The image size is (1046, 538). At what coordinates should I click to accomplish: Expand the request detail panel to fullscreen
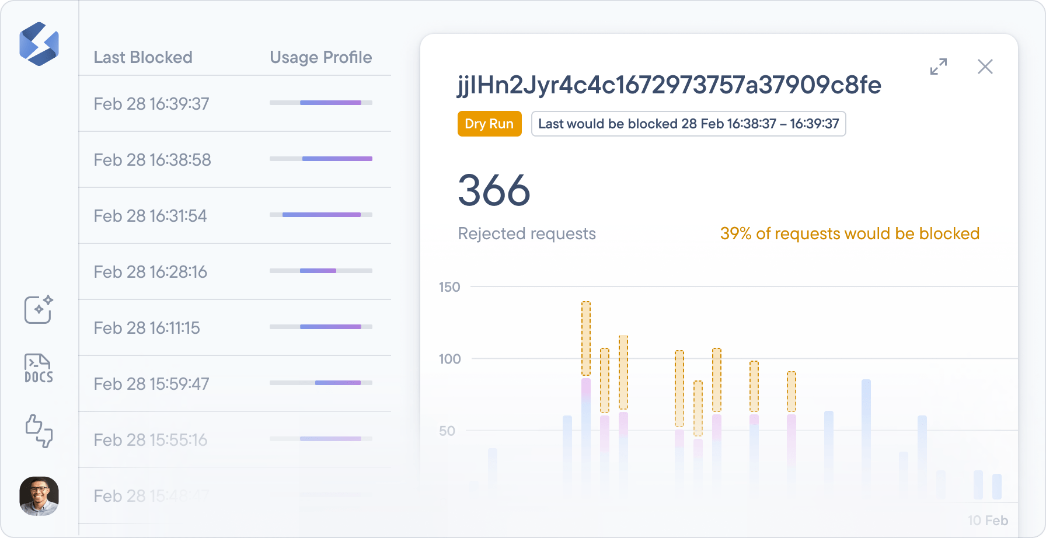pyautogui.click(x=939, y=67)
